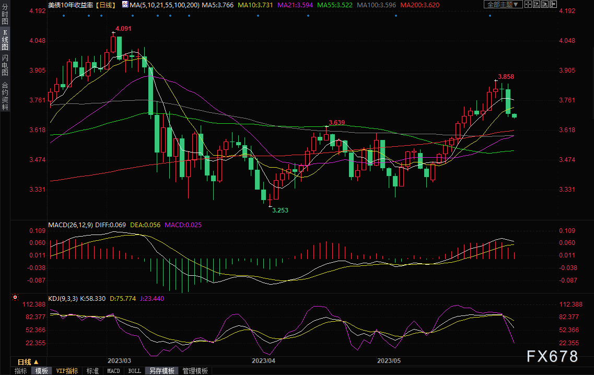The image size is (594, 375).
Task: Open the 全部主题 dropdown
Action: tap(503, 4)
